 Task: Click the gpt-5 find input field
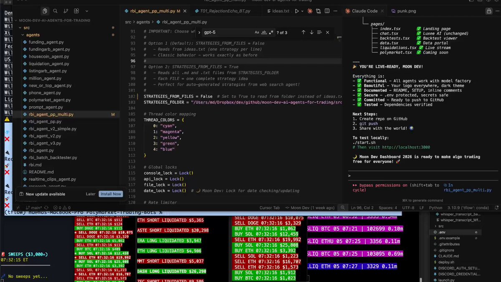(x=228, y=32)
